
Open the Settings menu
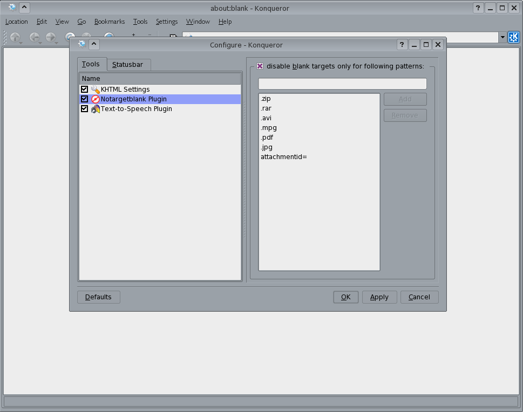pos(167,22)
